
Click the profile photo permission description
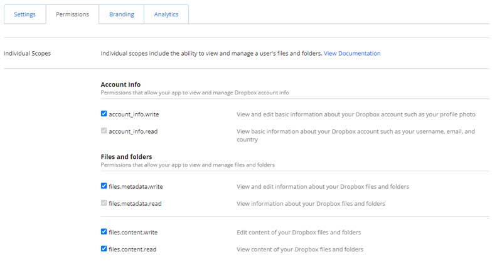click(x=355, y=115)
